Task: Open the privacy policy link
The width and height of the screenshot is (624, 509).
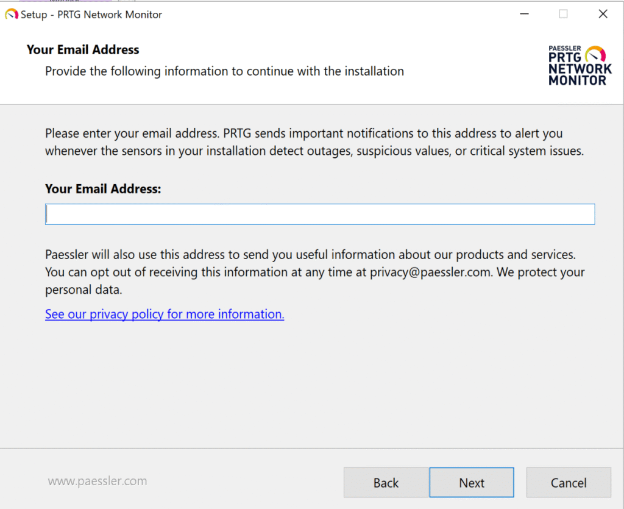Action: click(x=165, y=315)
